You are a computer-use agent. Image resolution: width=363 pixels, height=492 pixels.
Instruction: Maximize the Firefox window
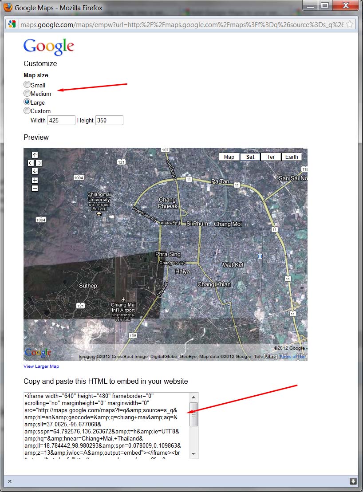click(325, 6)
